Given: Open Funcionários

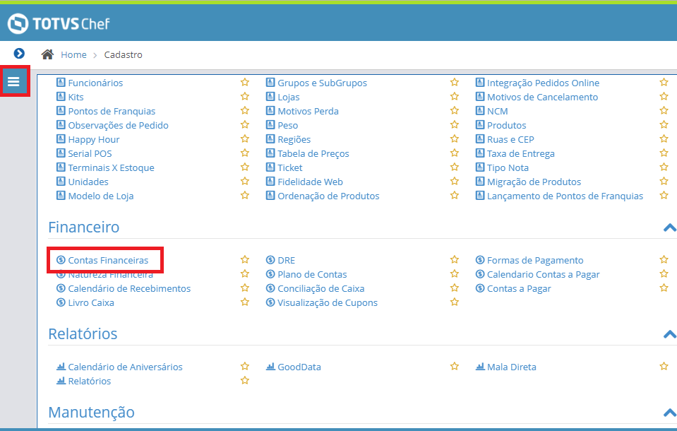Looking at the screenshot, I should pos(95,83).
